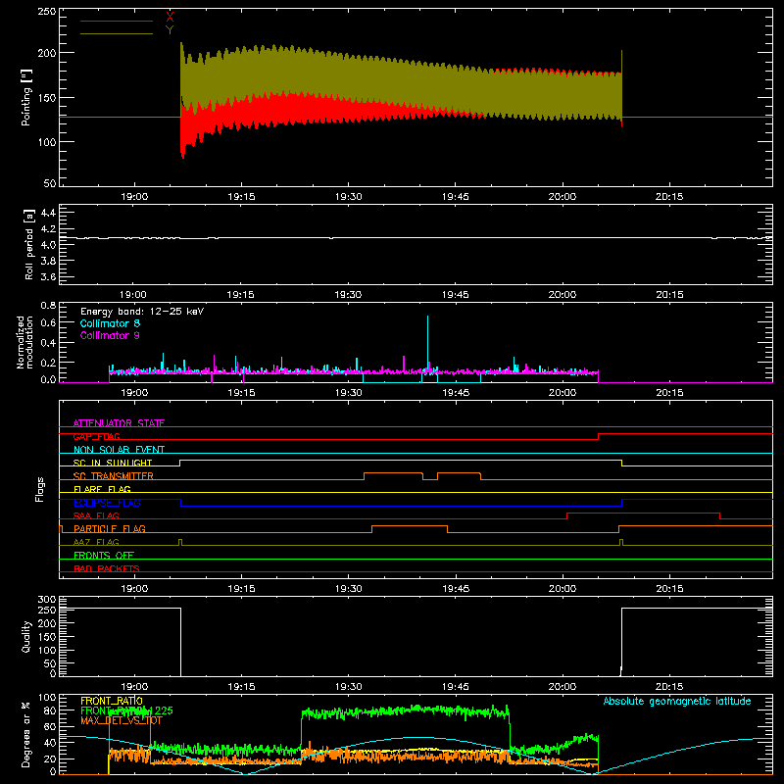Select the orange MAX_DET_VS_TOT legend label
Image resolution: width=784 pixels, height=784 pixels.
[122, 720]
